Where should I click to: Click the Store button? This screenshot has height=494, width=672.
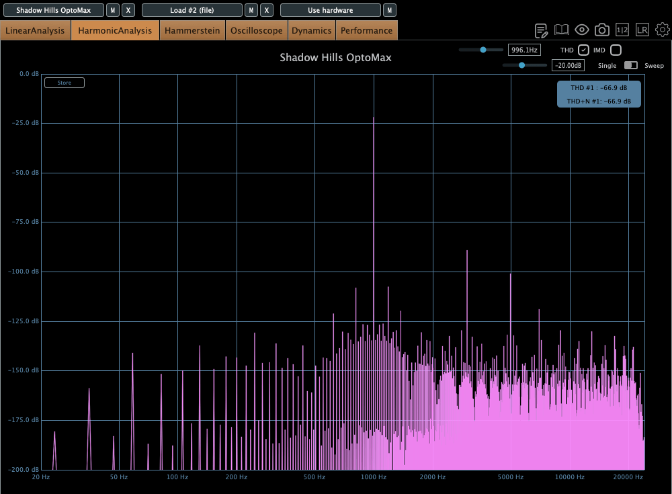click(64, 83)
